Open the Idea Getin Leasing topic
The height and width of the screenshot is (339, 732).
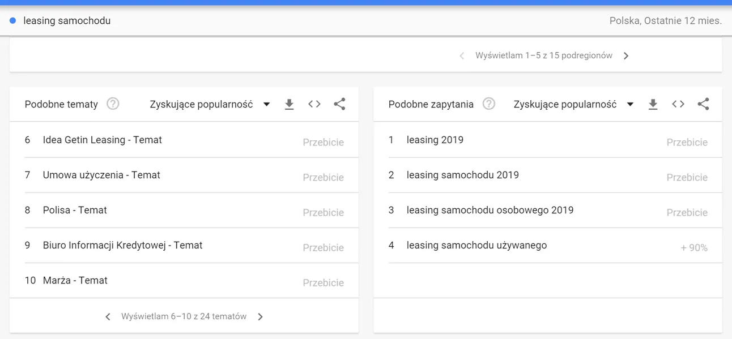(103, 140)
